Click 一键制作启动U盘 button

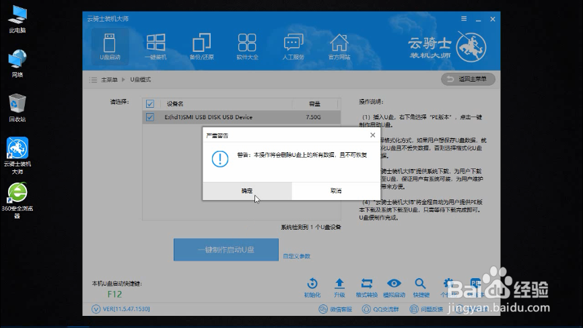tap(226, 249)
